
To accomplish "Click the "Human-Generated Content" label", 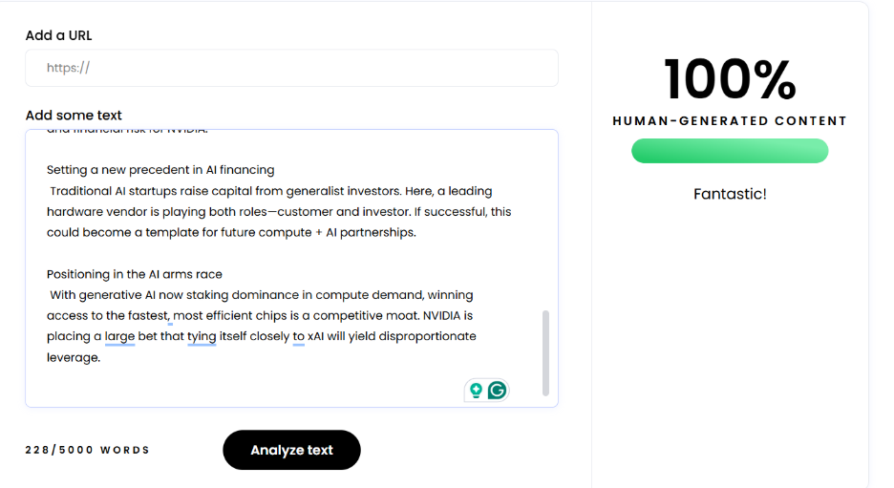I will [x=729, y=121].
